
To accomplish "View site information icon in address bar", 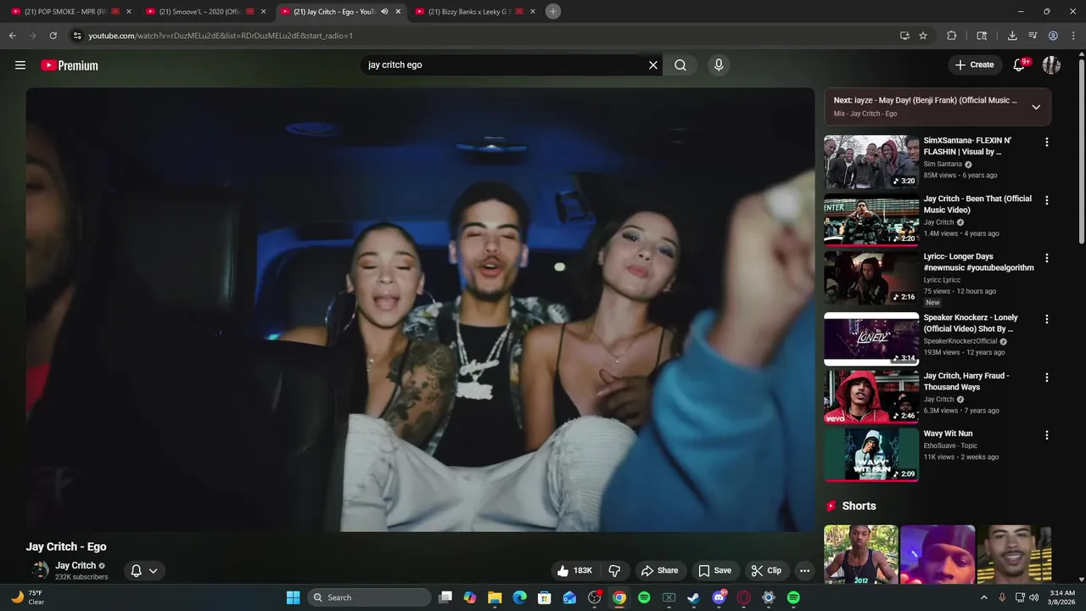I will click(77, 36).
